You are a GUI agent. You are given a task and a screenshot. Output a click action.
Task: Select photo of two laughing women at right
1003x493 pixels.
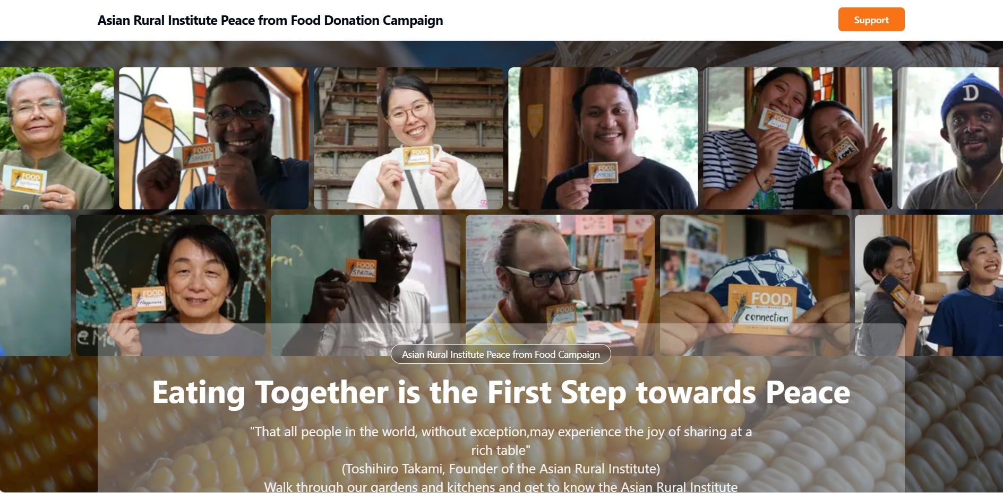929,285
